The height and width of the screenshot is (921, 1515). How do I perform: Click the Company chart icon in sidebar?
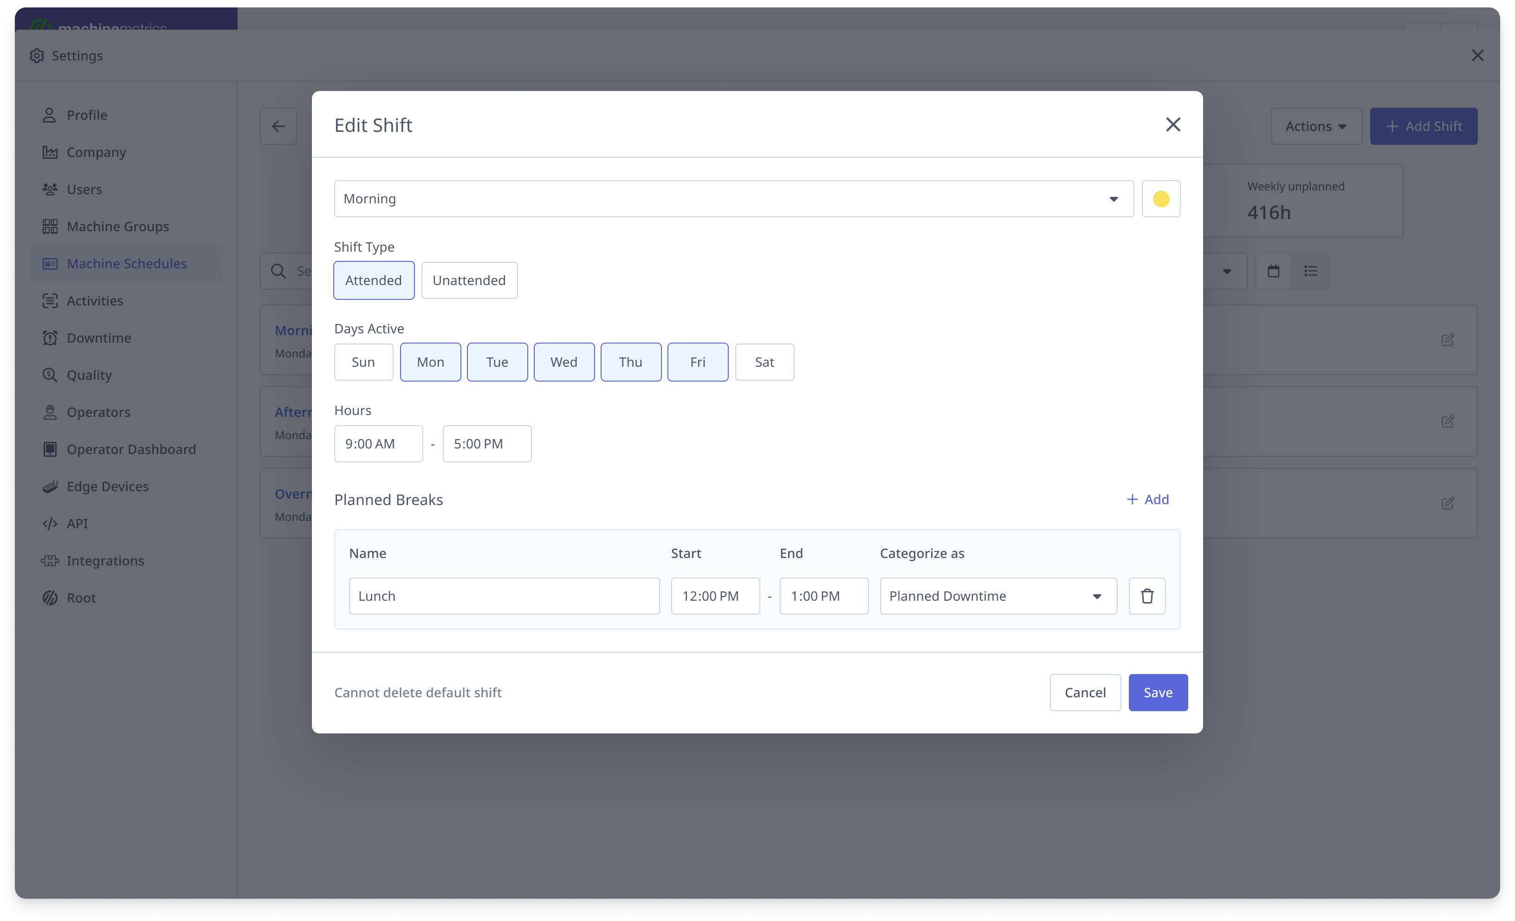click(x=49, y=152)
